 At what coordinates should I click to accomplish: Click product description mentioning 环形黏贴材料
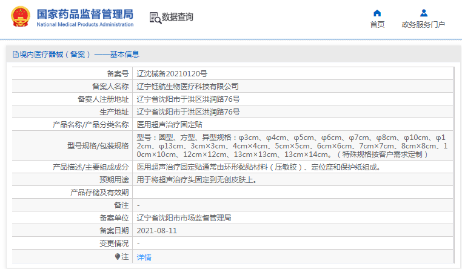(x=259, y=167)
